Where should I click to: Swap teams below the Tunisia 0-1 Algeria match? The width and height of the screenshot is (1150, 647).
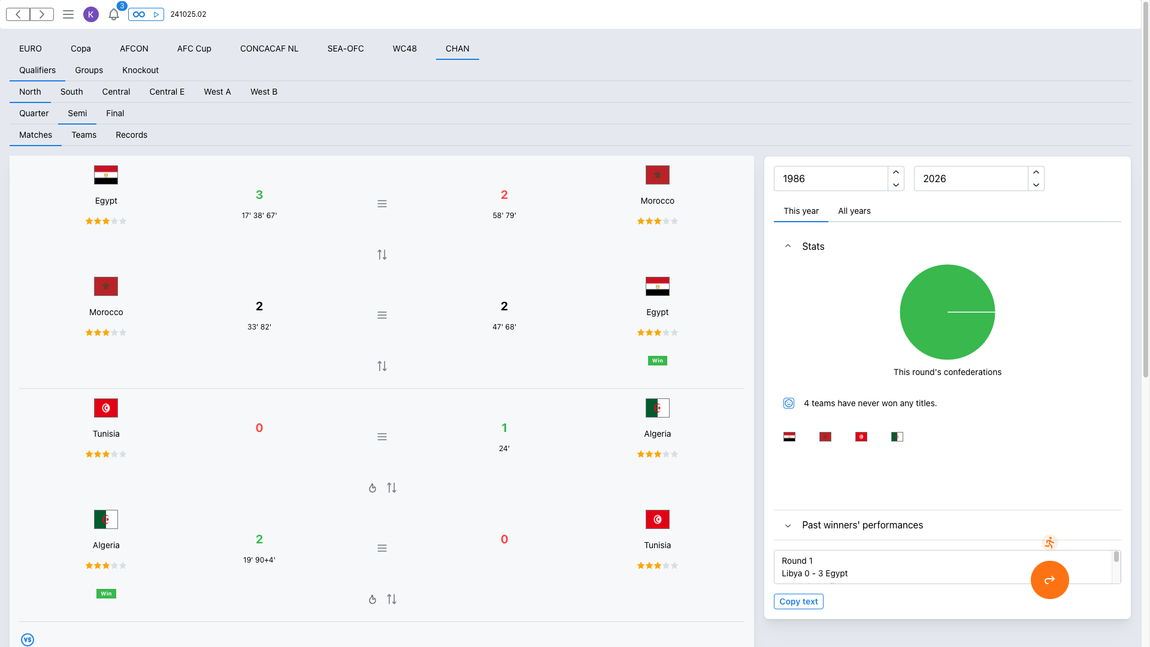(392, 488)
